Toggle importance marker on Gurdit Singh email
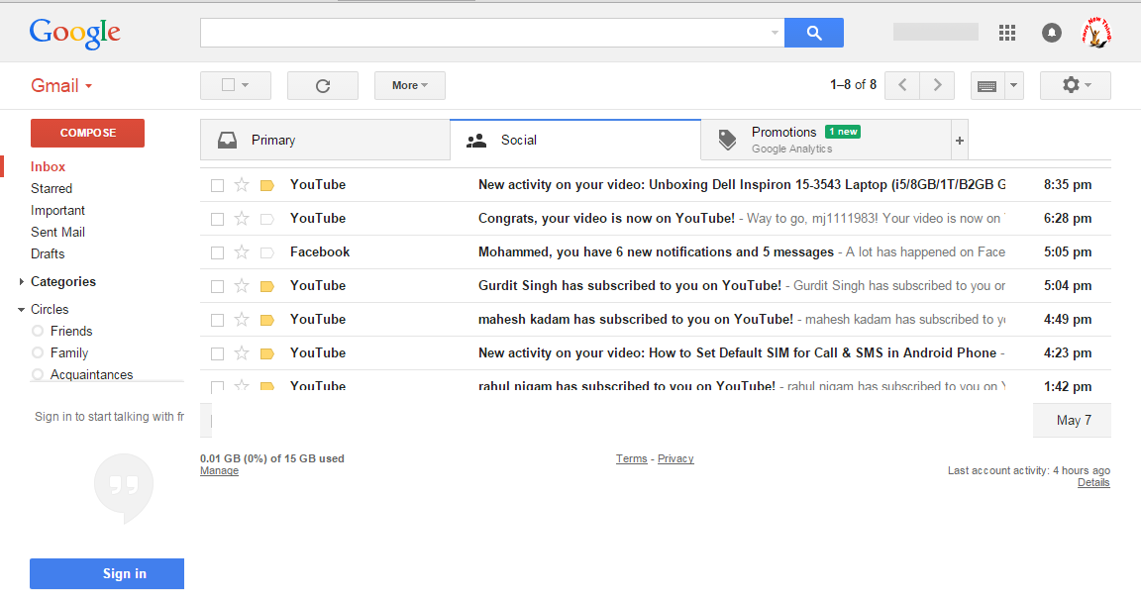Image resolution: width=1141 pixels, height=599 pixels. [267, 286]
